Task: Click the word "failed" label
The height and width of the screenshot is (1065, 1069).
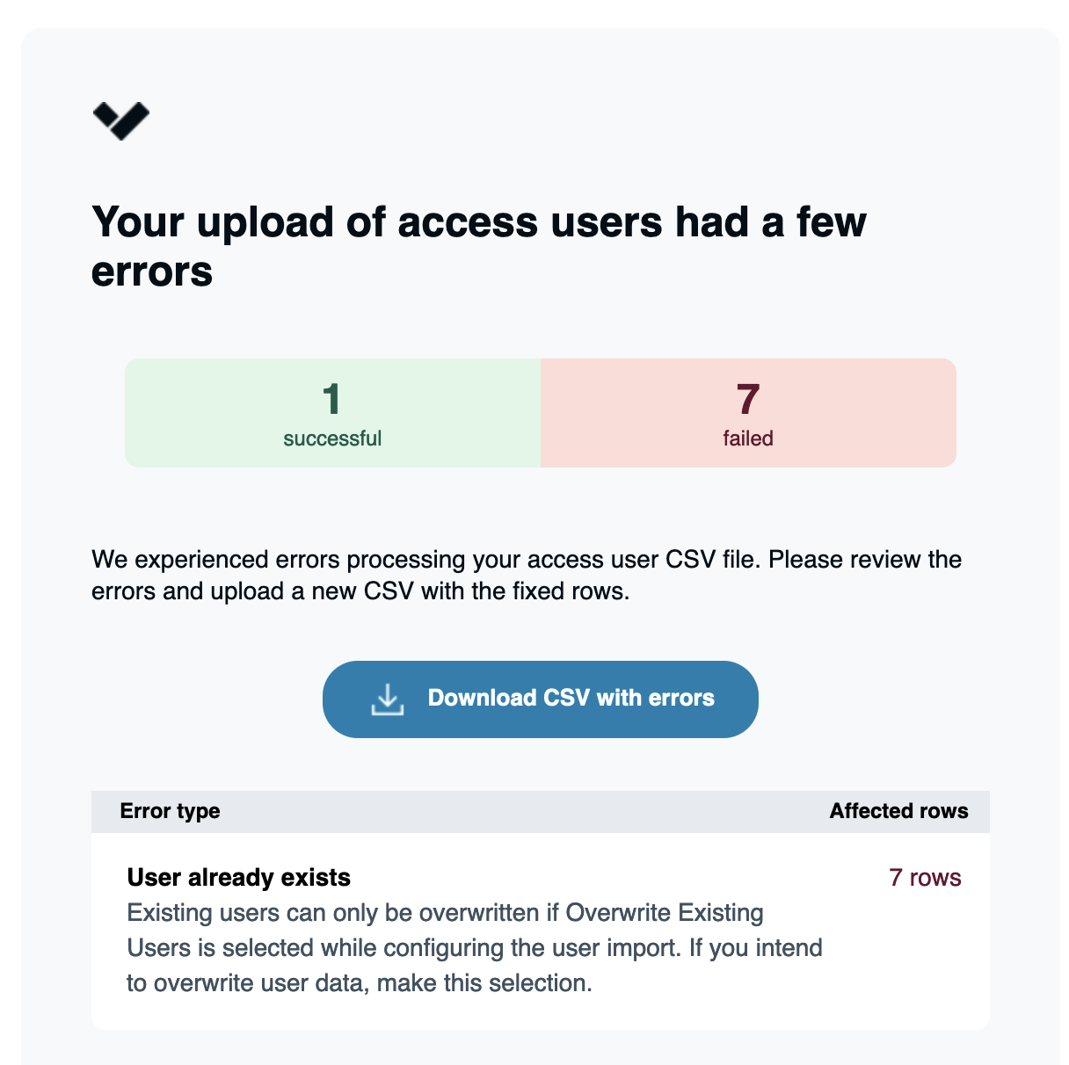Action: click(748, 438)
